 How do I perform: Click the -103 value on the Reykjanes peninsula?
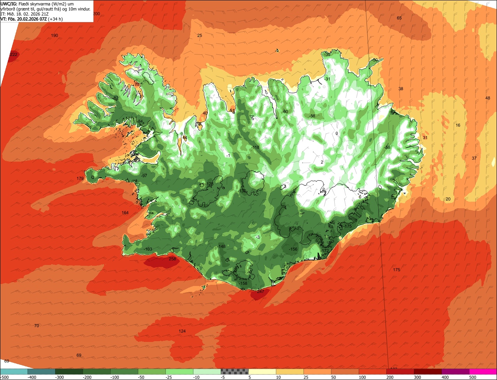click(x=148, y=249)
